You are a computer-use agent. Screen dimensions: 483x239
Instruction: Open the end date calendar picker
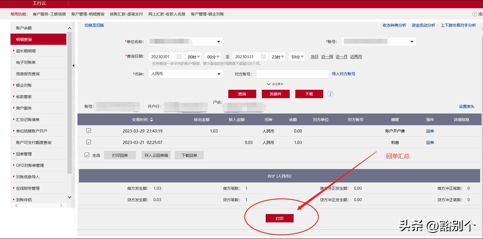[263, 56]
